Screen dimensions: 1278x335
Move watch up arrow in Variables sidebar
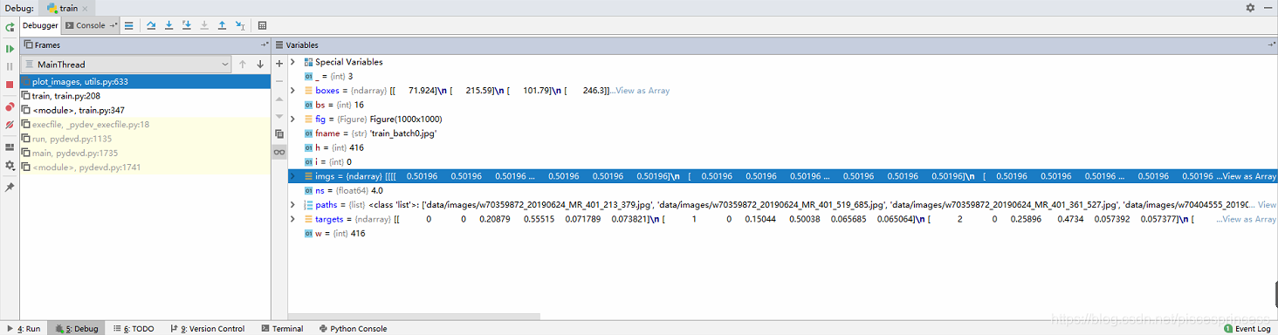279,99
